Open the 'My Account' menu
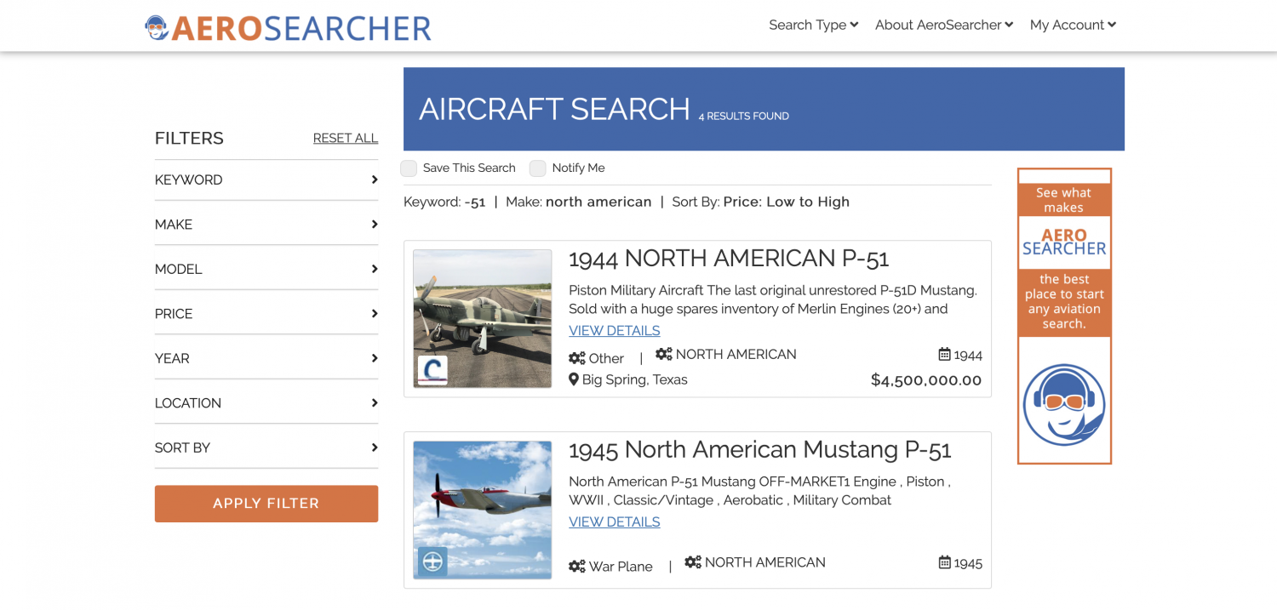1277x610 pixels. (x=1072, y=26)
